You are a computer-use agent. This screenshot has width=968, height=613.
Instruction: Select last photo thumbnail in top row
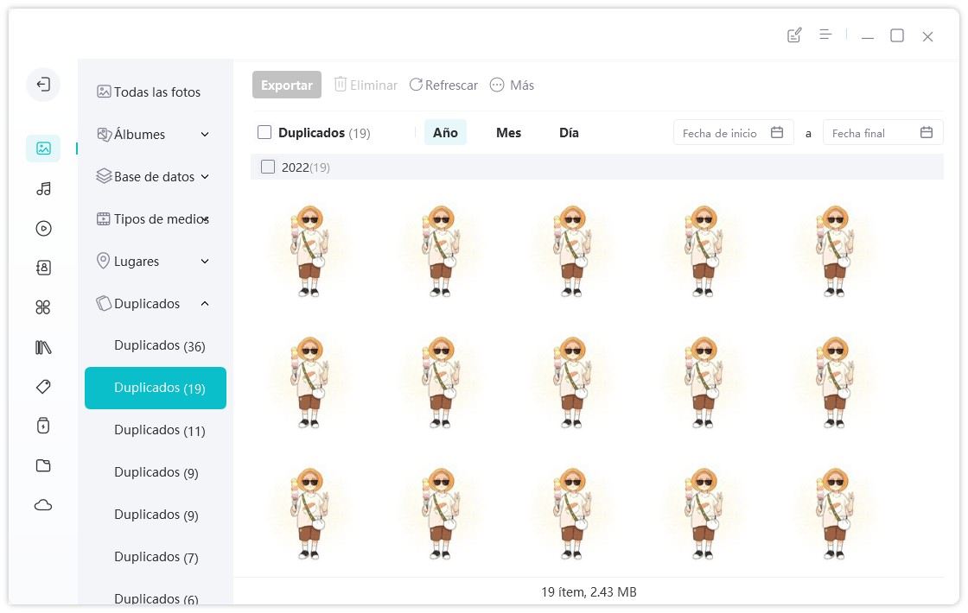[x=835, y=250]
